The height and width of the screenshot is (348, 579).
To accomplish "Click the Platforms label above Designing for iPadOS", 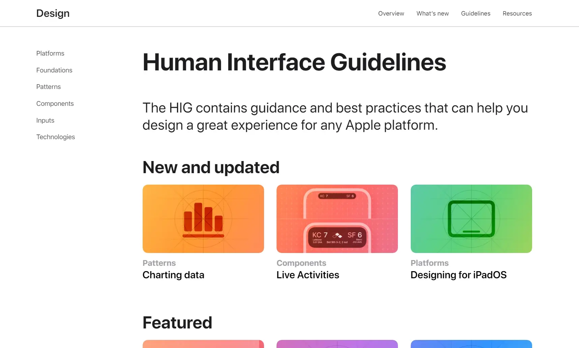I will [x=430, y=263].
